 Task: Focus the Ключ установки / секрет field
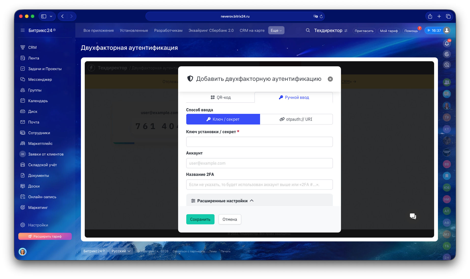(259, 142)
